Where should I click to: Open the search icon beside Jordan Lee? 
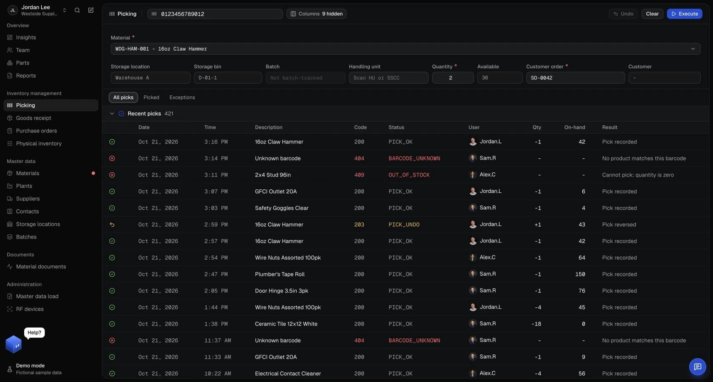click(x=77, y=10)
